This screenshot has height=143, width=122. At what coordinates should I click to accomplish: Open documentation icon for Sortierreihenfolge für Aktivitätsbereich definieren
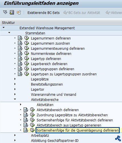(26, 120)
